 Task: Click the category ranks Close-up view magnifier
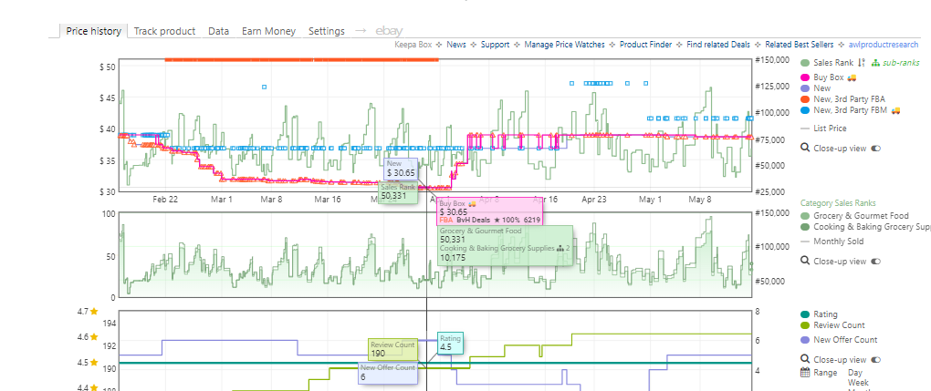click(x=805, y=261)
